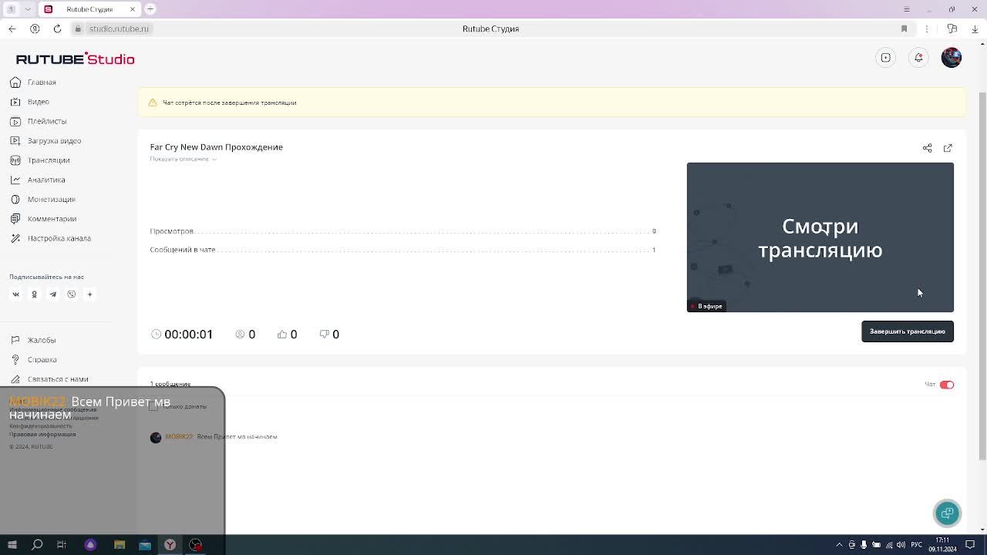Image resolution: width=987 pixels, height=555 pixels.
Task: Click the chat support floating button
Action: click(947, 513)
